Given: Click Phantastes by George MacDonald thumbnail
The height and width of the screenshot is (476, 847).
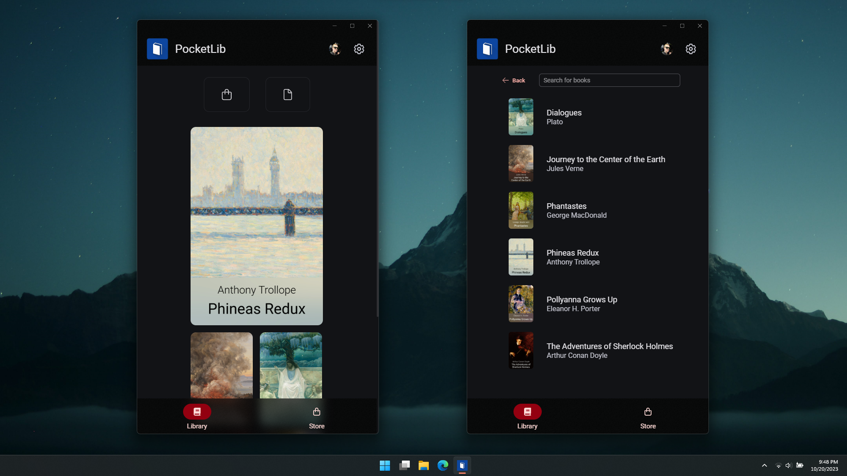Looking at the screenshot, I should tap(521, 210).
